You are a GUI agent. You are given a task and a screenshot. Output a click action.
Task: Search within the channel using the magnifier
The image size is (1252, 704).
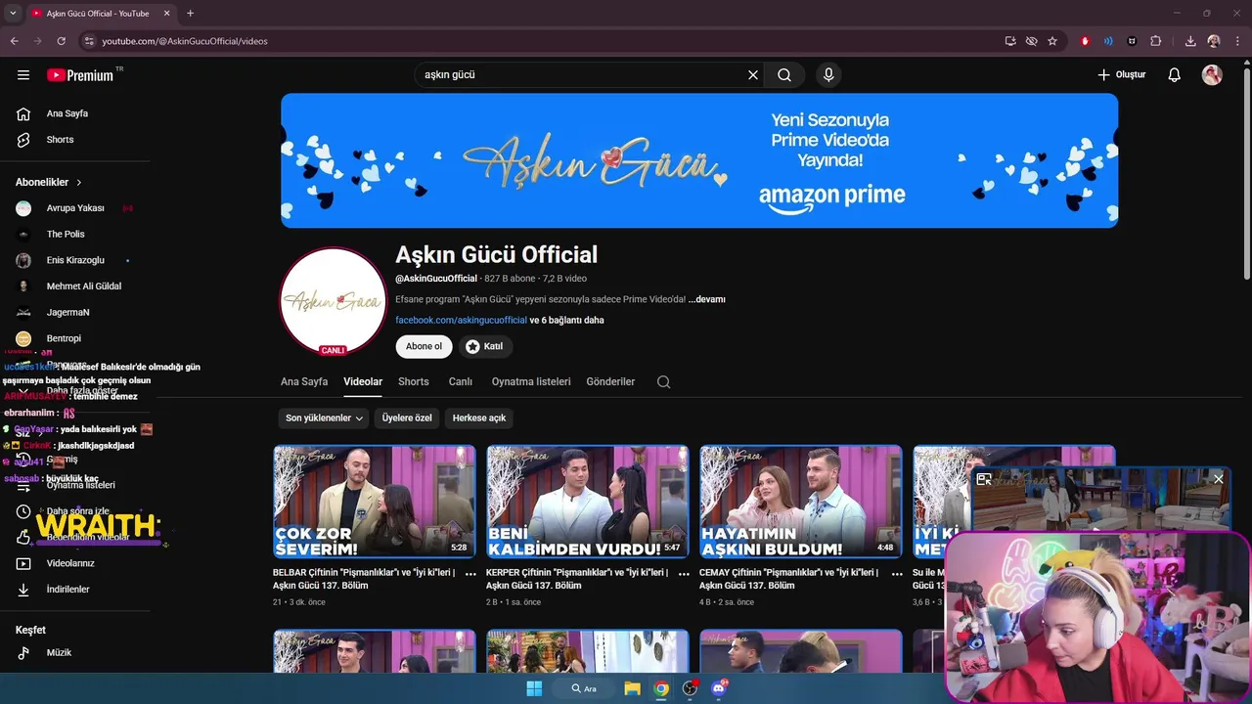tap(664, 382)
